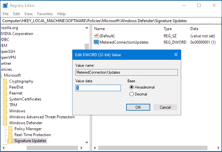Select the Signature Updates tree key
The image size is (222, 152).
[x=30, y=141]
